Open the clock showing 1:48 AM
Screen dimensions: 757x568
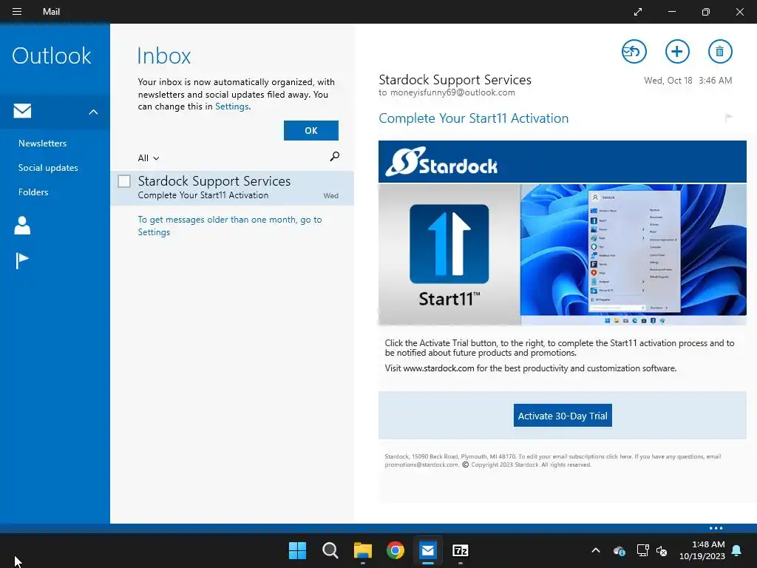point(702,550)
